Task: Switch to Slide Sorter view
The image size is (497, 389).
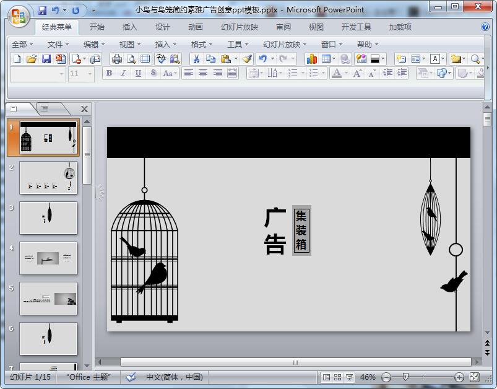Action: click(337, 377)
